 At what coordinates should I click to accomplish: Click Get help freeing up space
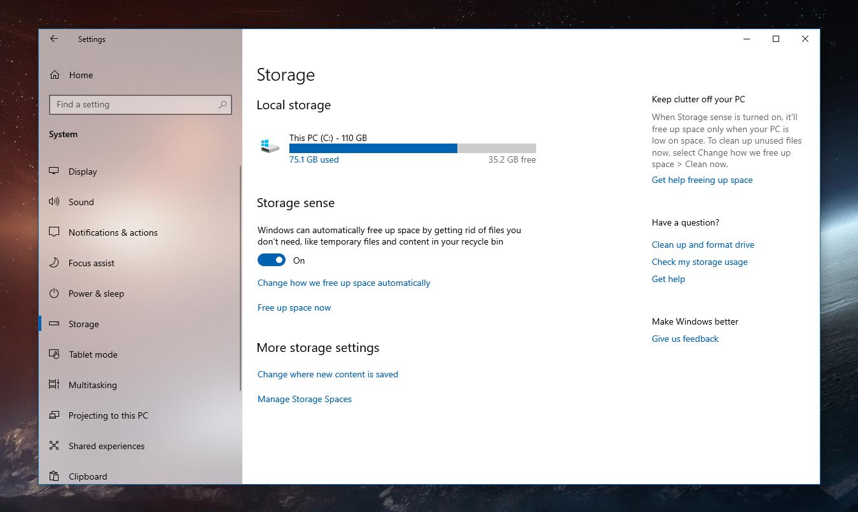[x=702, y=180]
